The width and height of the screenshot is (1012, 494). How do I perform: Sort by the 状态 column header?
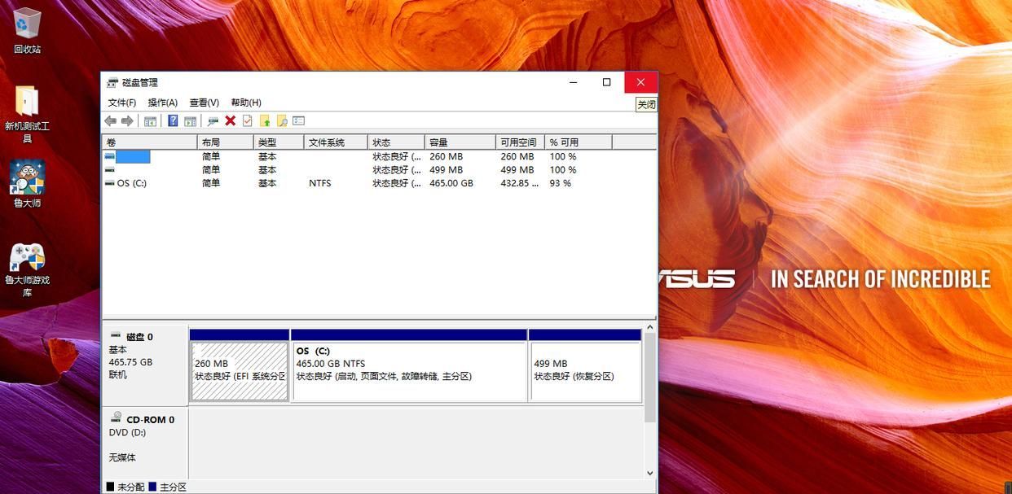coord(397,142)
